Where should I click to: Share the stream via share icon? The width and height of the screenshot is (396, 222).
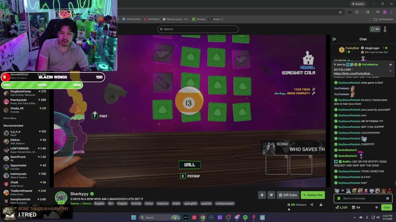tap(312, 205)
